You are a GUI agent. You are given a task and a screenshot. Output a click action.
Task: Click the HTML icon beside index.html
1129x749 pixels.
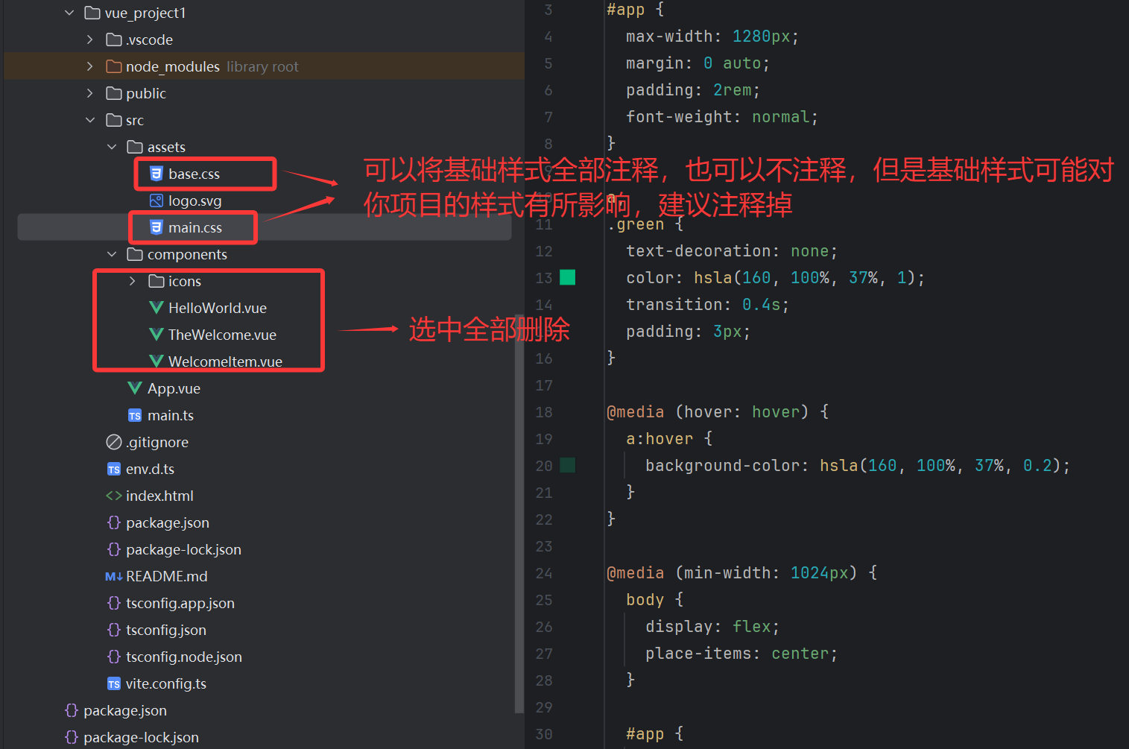click(114, 496)
